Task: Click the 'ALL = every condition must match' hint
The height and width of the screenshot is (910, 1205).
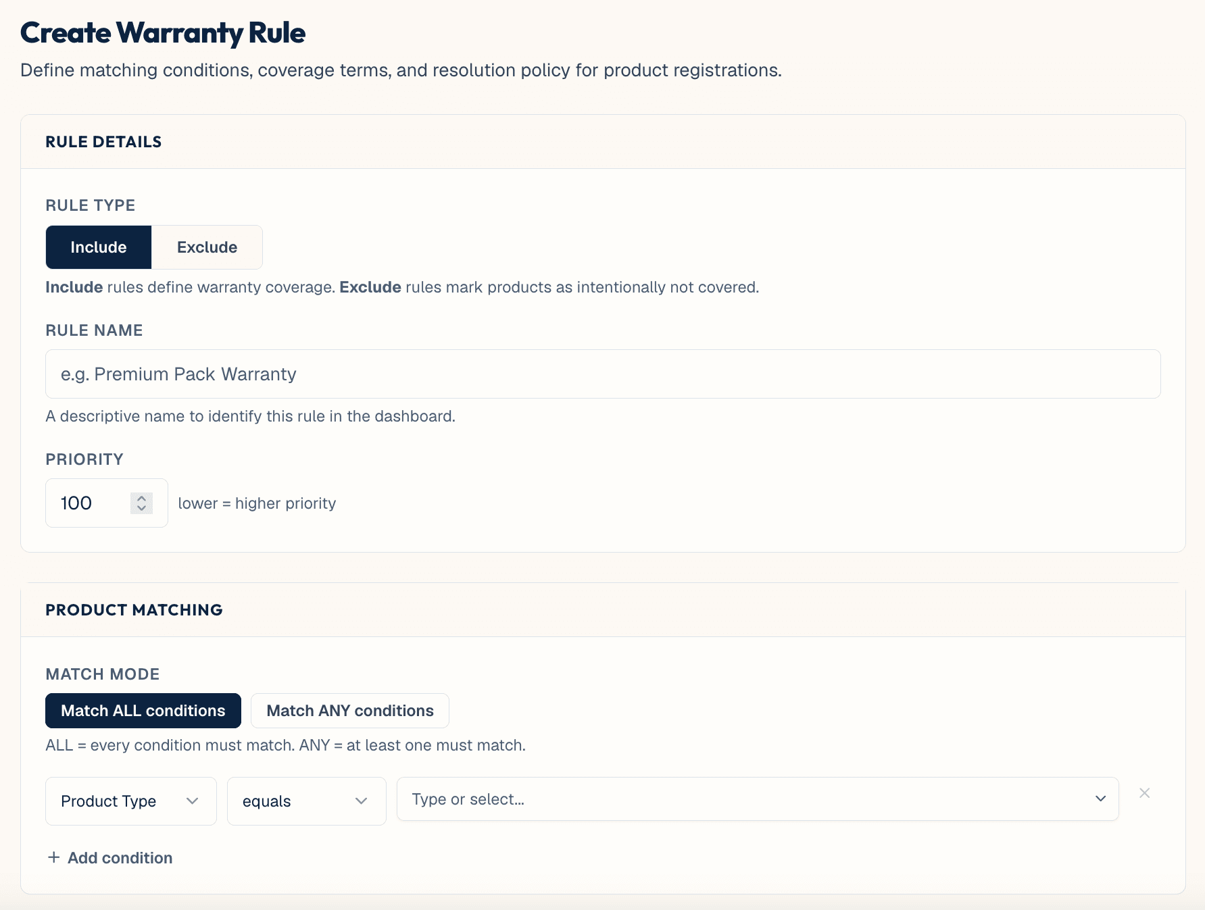Action: pyautogui.click(x=286, y=745)
